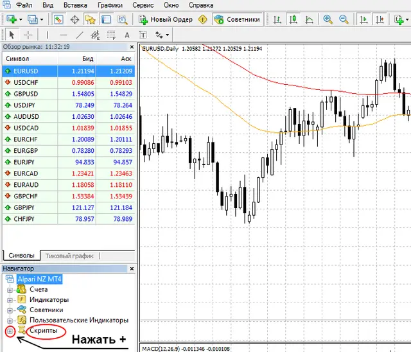This screenshot has height=352, width=411.
Task: Open profiles toolbar icon
Action: (x=33, y=19)
